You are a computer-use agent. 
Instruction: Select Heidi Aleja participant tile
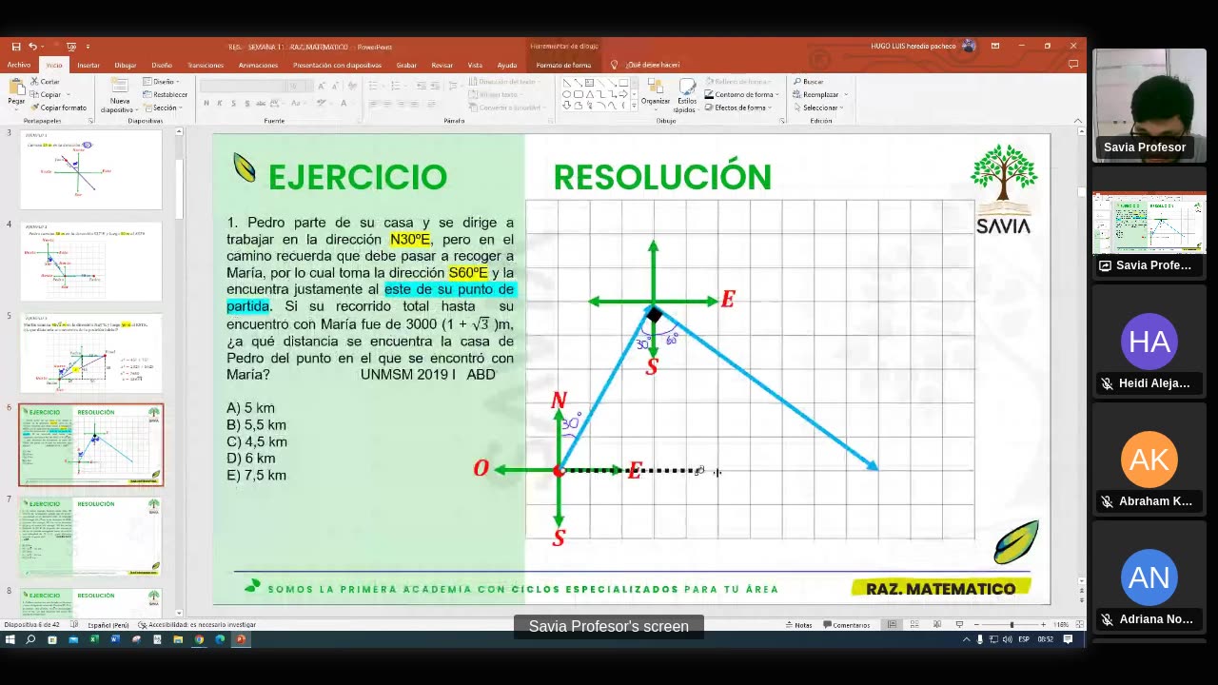(1149, 341)
